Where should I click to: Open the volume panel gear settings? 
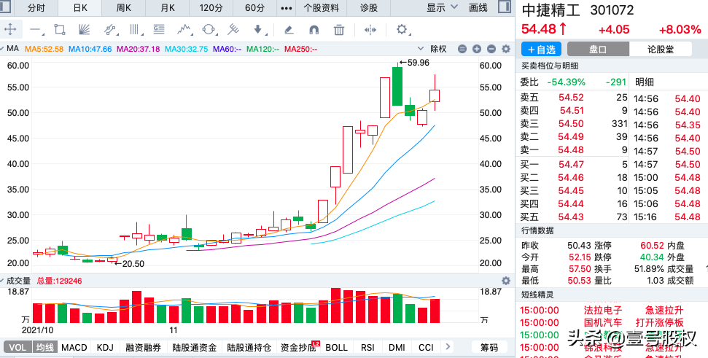pos(506,281)
